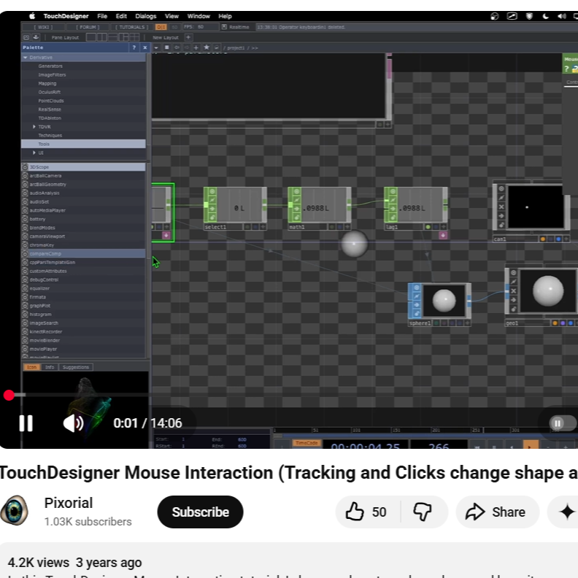Viewport: 578px width, 578px height.
Task: Mute the video with the speaker icon
Action: pos(74,423)
